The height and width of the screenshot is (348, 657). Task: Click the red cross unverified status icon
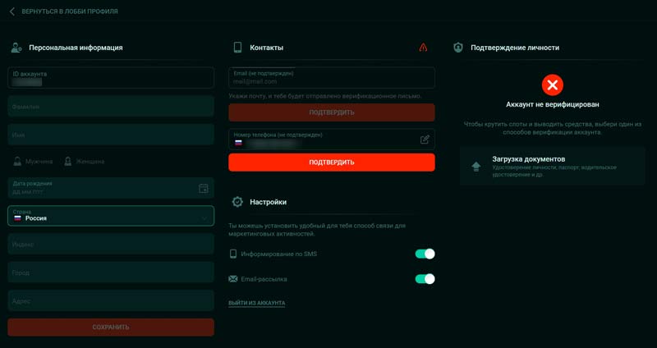point(553,84)
